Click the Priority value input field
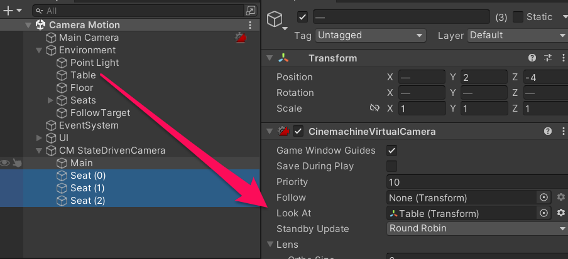Screen dimensions: 568x259 point(477,182)
